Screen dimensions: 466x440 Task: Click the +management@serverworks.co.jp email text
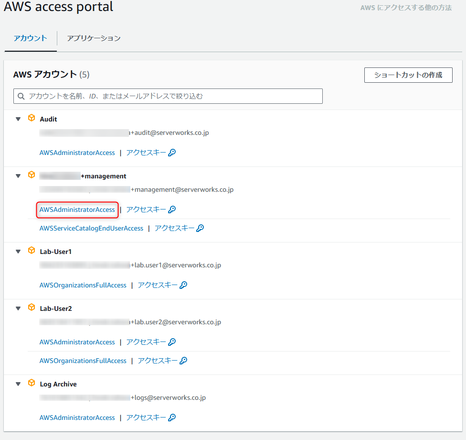pyautogui.click(x=182, y=190)
